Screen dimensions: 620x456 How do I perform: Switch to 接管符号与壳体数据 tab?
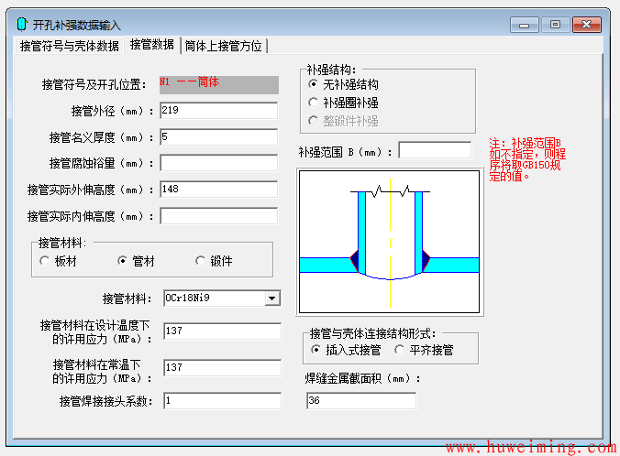tap(70, 45)
